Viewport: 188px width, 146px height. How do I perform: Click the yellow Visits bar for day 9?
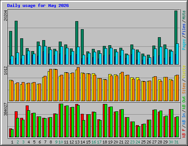coord(54,85)
